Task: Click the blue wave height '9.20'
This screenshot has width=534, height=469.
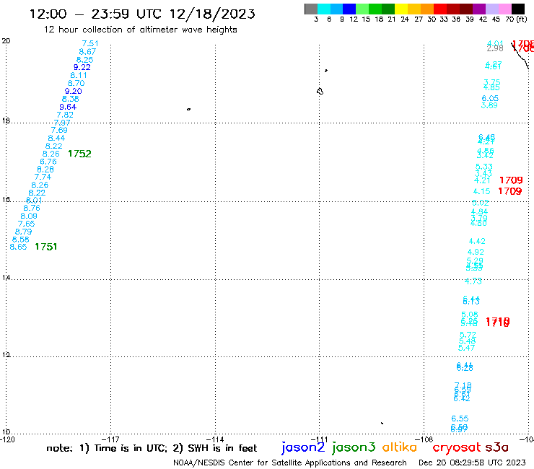Action: [x=73, y=91]
